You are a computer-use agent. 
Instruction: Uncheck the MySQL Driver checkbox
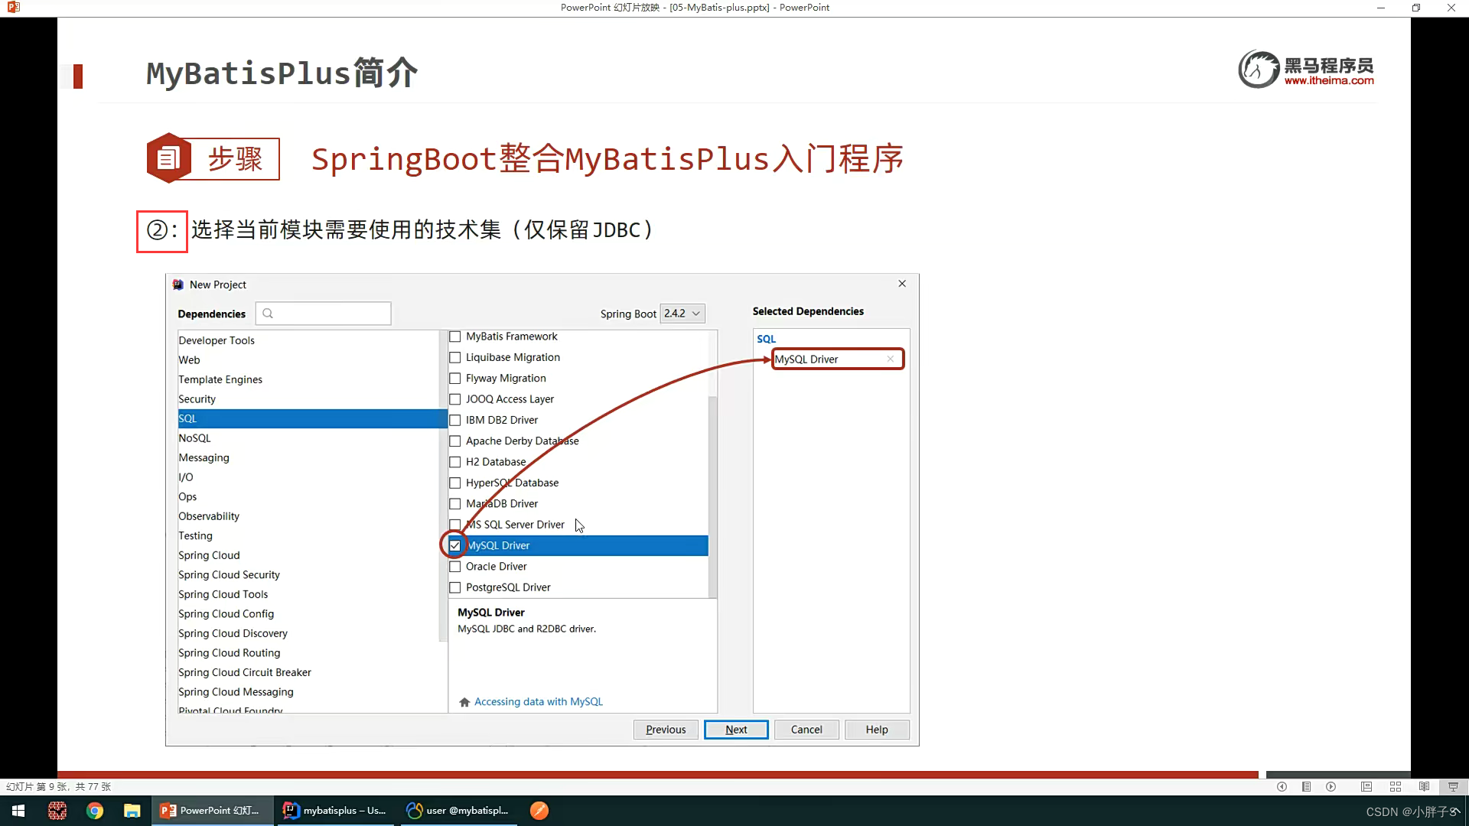(455, 545)
